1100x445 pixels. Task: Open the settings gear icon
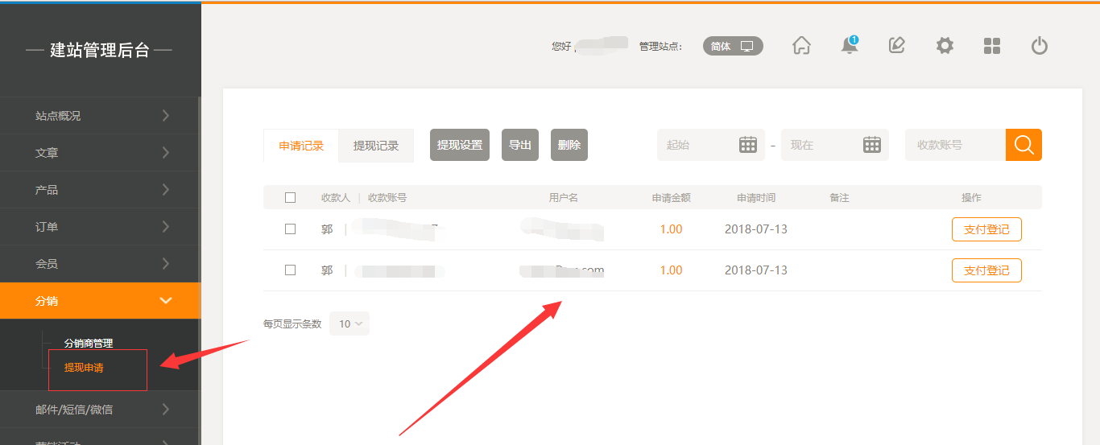pos(945,46)
